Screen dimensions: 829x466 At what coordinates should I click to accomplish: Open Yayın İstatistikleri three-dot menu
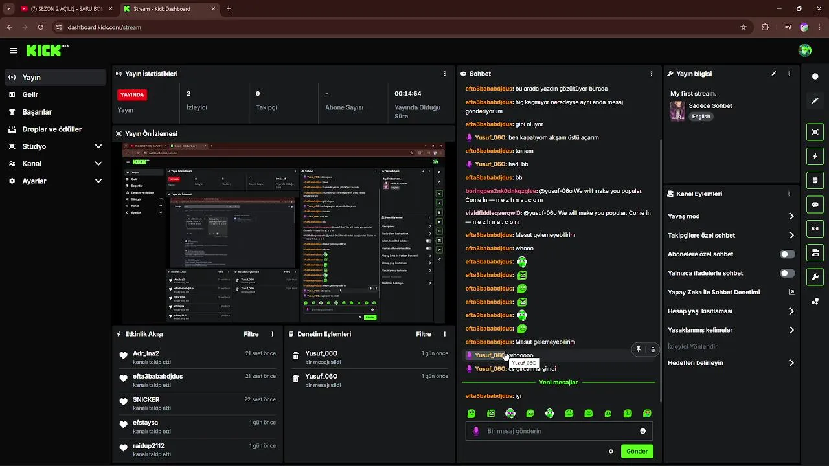click(x=444, y=74)
